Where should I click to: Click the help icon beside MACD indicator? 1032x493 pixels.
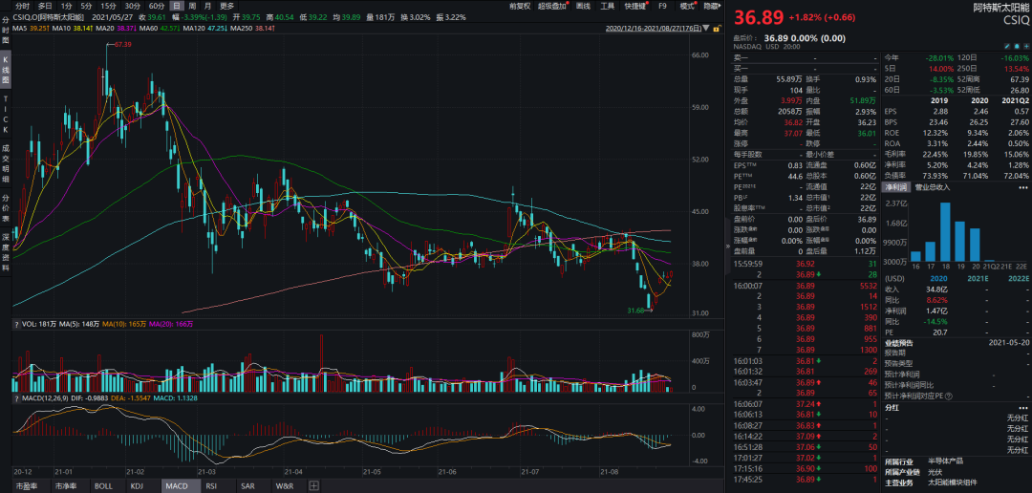pyautogui.click(x=17, y=397)
